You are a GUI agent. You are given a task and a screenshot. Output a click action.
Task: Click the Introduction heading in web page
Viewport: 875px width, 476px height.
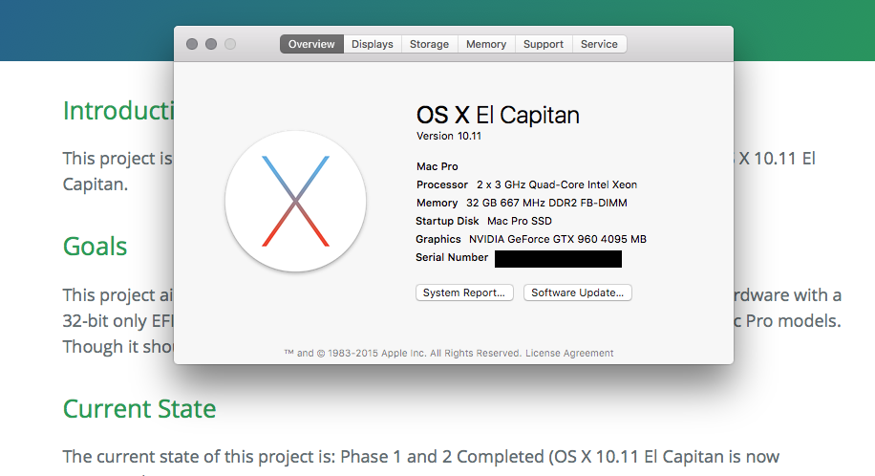click(x=118, y=111)
